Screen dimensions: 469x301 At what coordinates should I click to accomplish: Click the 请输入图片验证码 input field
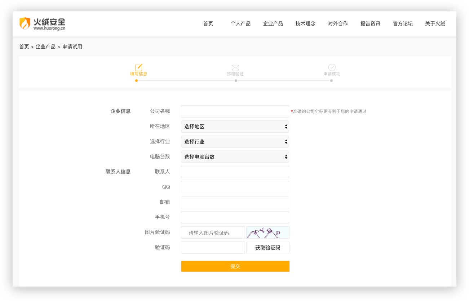tap(213, 233)
